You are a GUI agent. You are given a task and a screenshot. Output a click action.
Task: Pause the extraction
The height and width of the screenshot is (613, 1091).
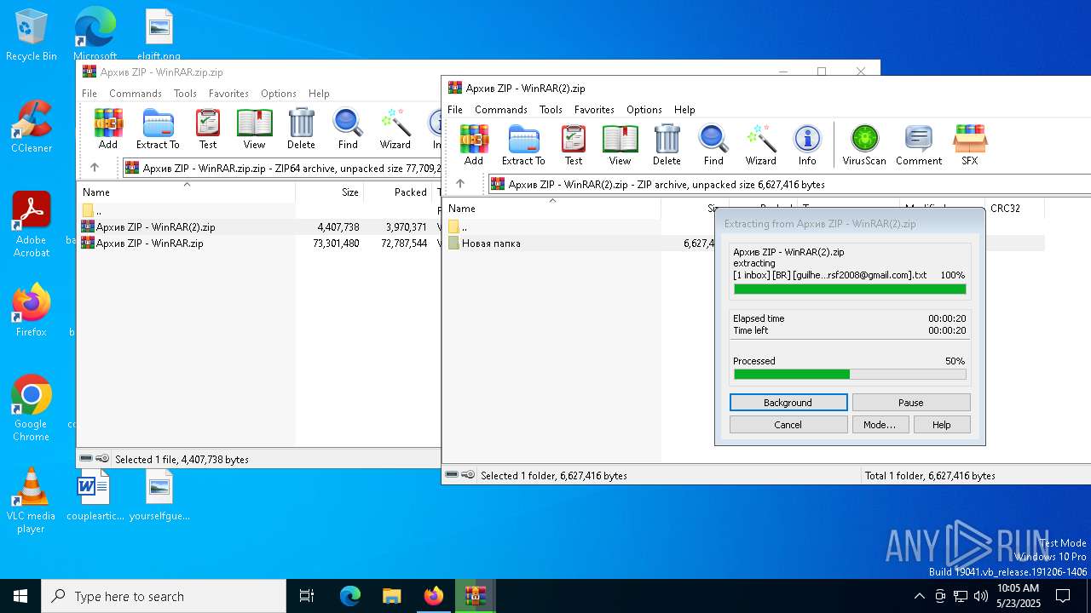[x=911, y=403]
